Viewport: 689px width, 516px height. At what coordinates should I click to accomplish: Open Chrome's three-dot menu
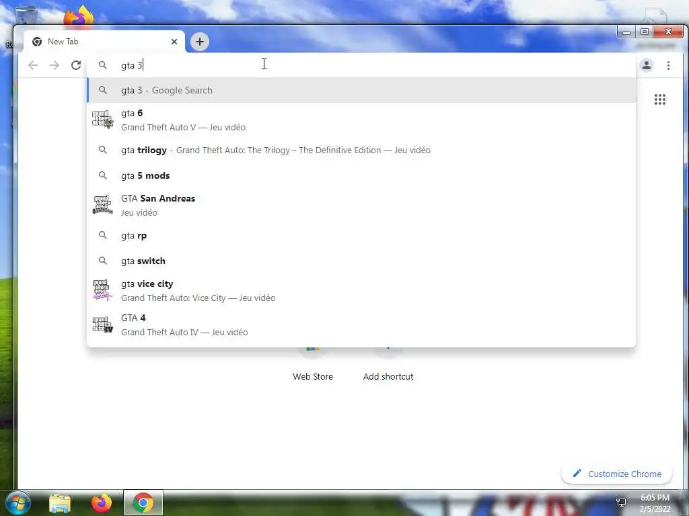(x=668, y=65)
